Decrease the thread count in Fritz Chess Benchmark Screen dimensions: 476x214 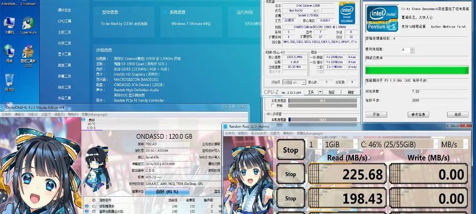pyautogui.click(x=412, y=51)
